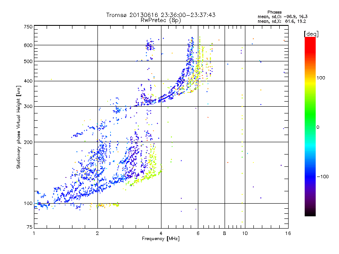Screen dimensions: 339x254
Task: Click the black bottom of the colorbar
Action: tap(310, 213)
